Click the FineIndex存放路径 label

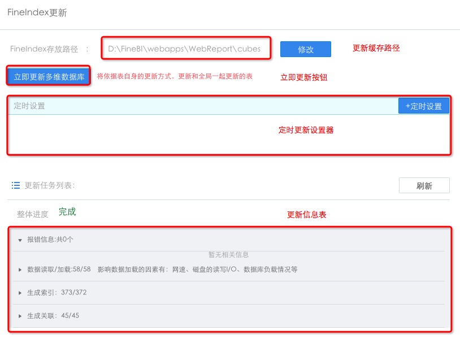44,49
